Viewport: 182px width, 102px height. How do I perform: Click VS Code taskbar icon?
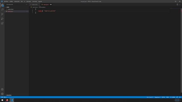tap(12, 100)
